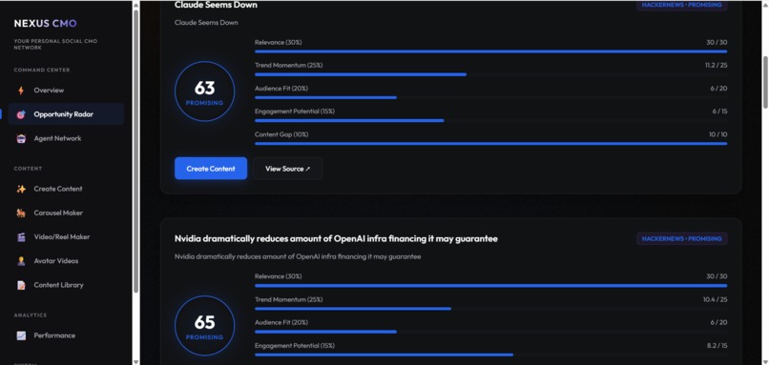This screenshot has height=365, width=769.
Task: Click the main page vertical scrollbar thumb
Action: 764,82
